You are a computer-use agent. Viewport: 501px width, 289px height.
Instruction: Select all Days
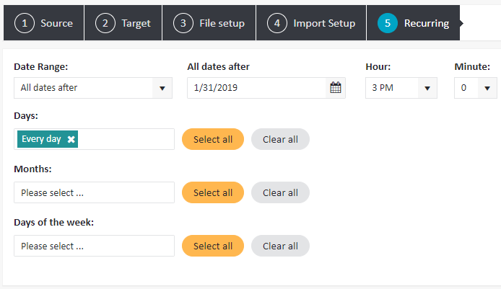pos(213,139)
